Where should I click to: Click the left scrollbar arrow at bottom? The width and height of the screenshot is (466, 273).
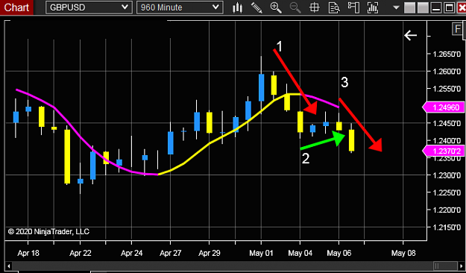[x=9, y=266]
